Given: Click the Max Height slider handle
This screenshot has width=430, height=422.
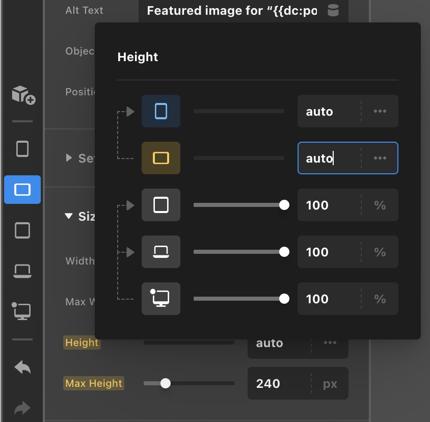Looking at the screenshot, I should pyautogui.click(x=165, y=383).
